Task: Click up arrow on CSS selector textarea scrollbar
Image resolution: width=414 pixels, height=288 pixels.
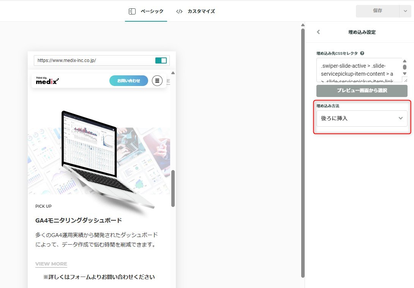Action: tap(405, 61)
